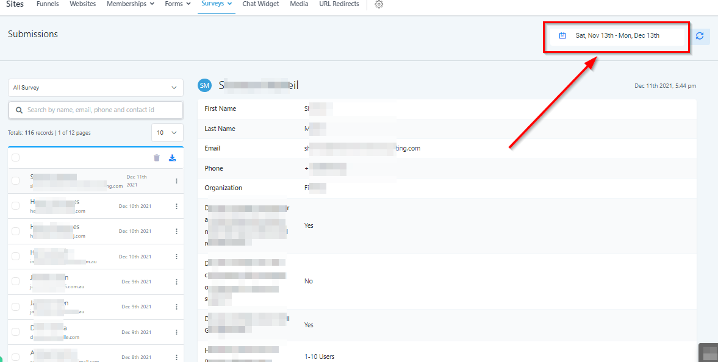Screen dimensions: 718x362
Task: Open three-dot menu for first Dec 9th submission
Action: [x=176, y=282]
